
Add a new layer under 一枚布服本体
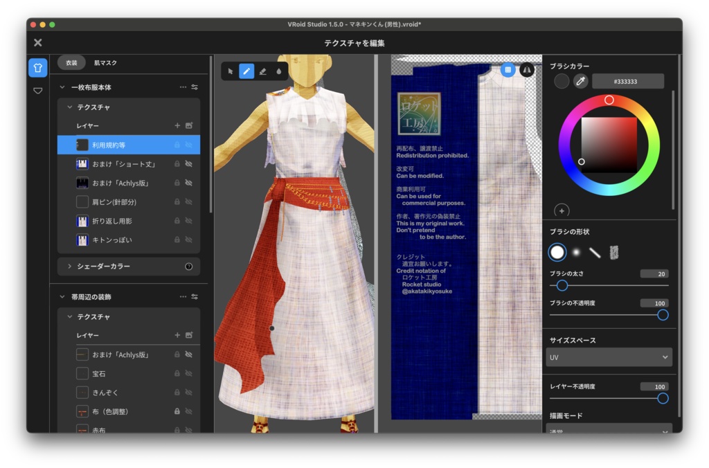pyautogui.click(x=177, y=126)
